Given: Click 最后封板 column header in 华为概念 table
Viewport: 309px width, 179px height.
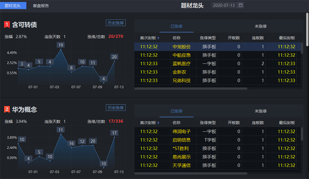Looking at the screenshot, I should click(x=287, y=123).
